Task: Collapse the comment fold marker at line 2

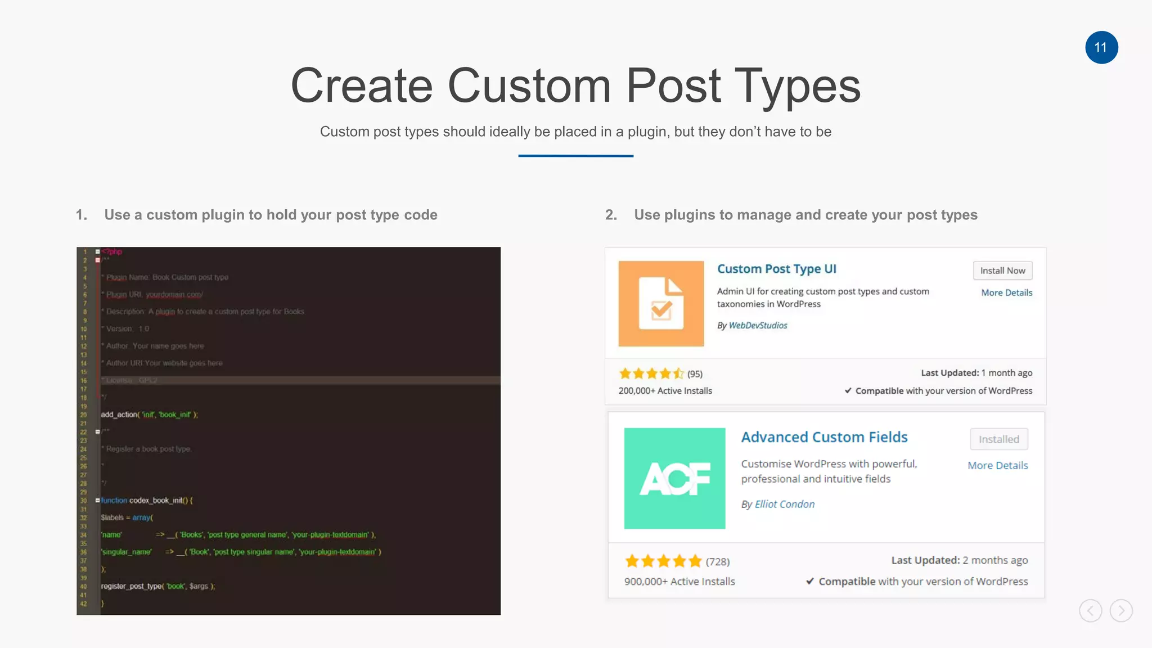Action: pos(98,260)
